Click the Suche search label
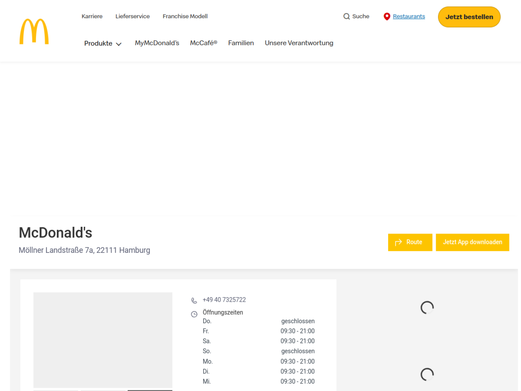521x391 pixels. 361,16
